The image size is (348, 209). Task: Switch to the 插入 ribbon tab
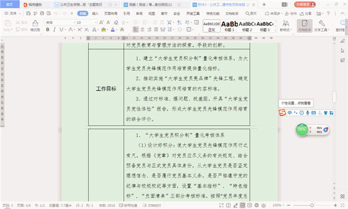click(x=95, y=14)
